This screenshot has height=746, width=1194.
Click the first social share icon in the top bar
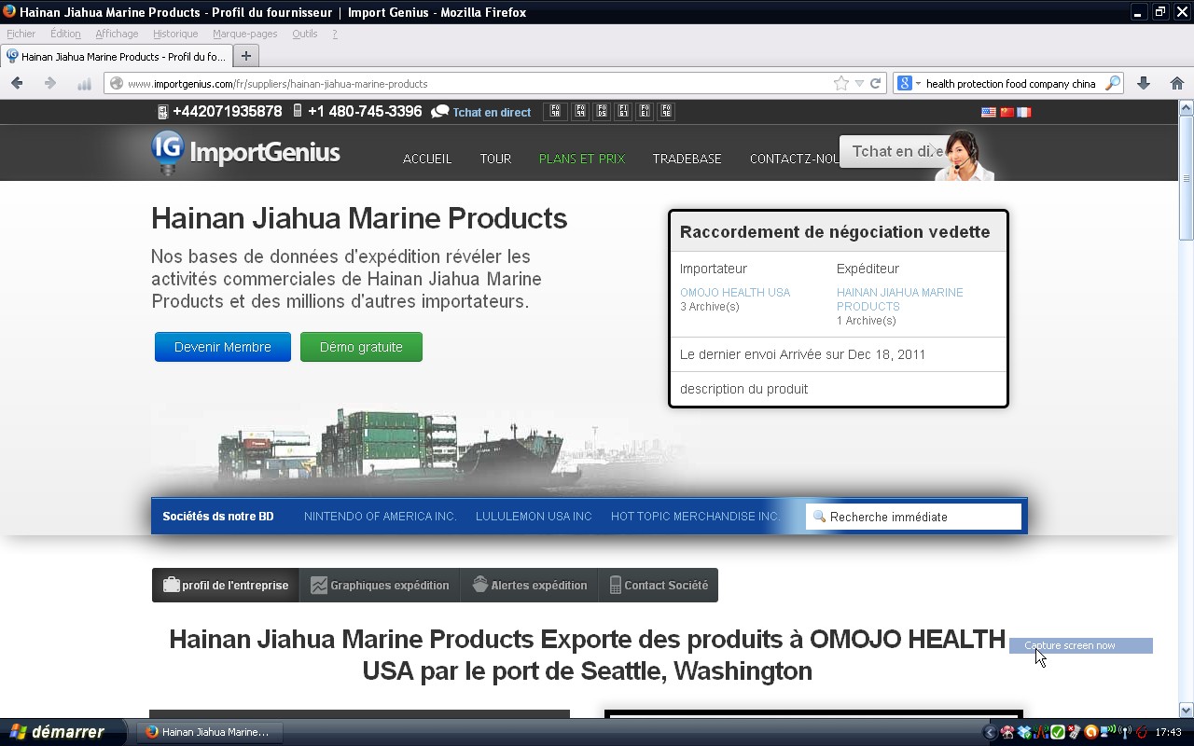click(x=555, y=111)
